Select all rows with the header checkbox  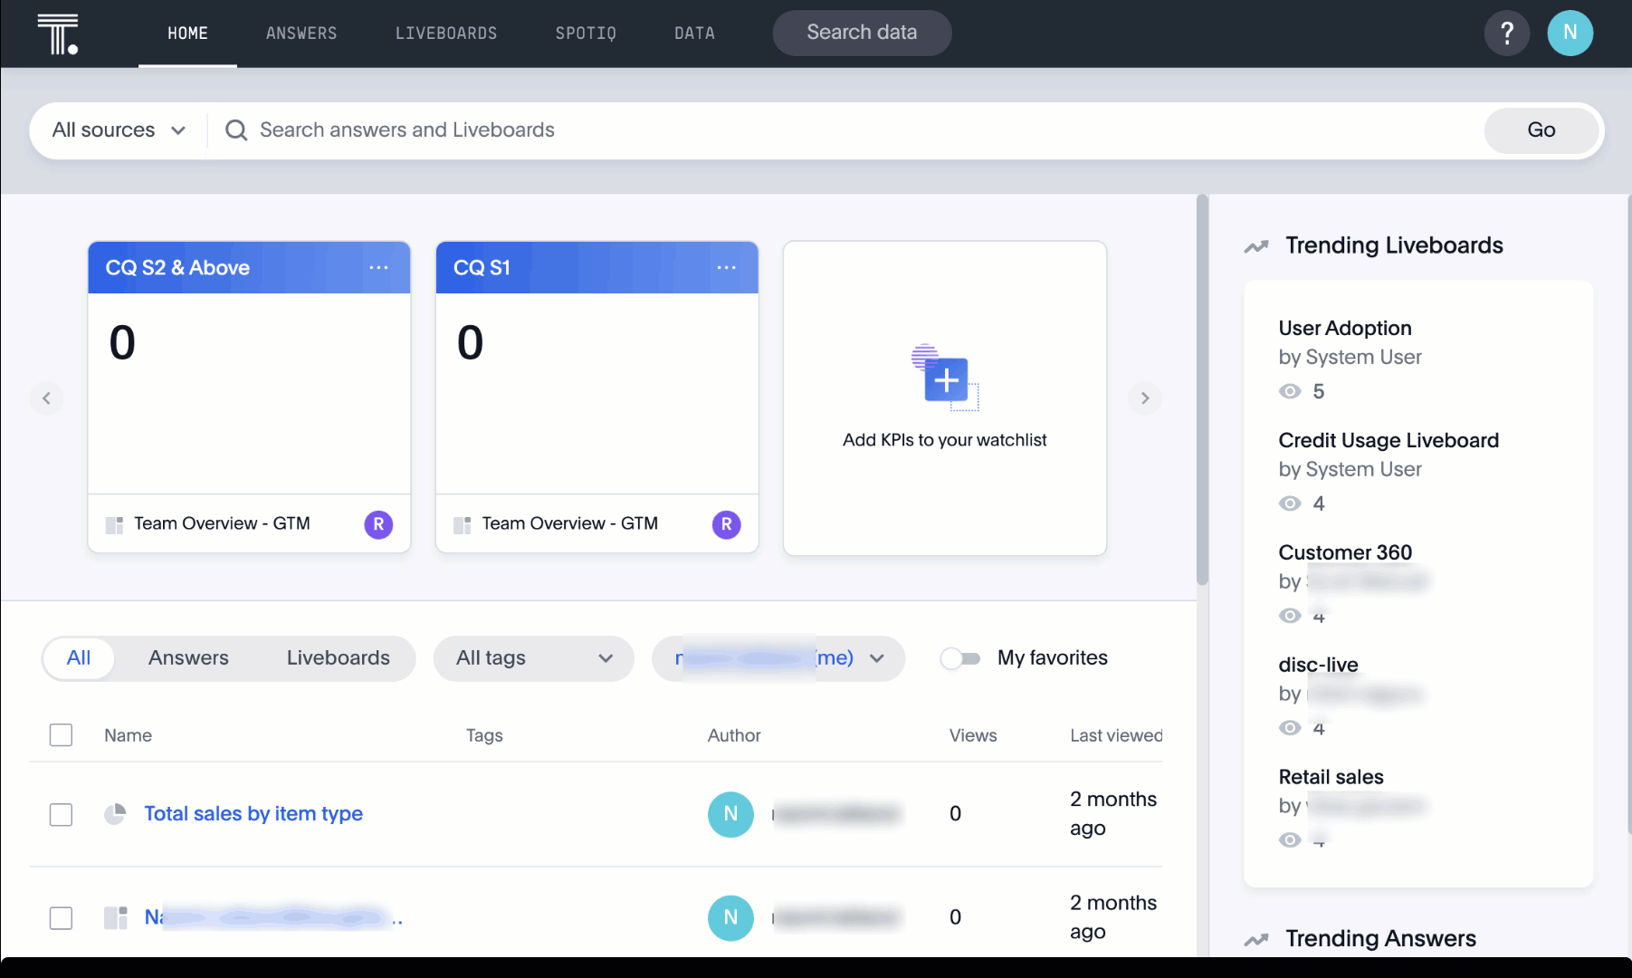tap(61, 735)
